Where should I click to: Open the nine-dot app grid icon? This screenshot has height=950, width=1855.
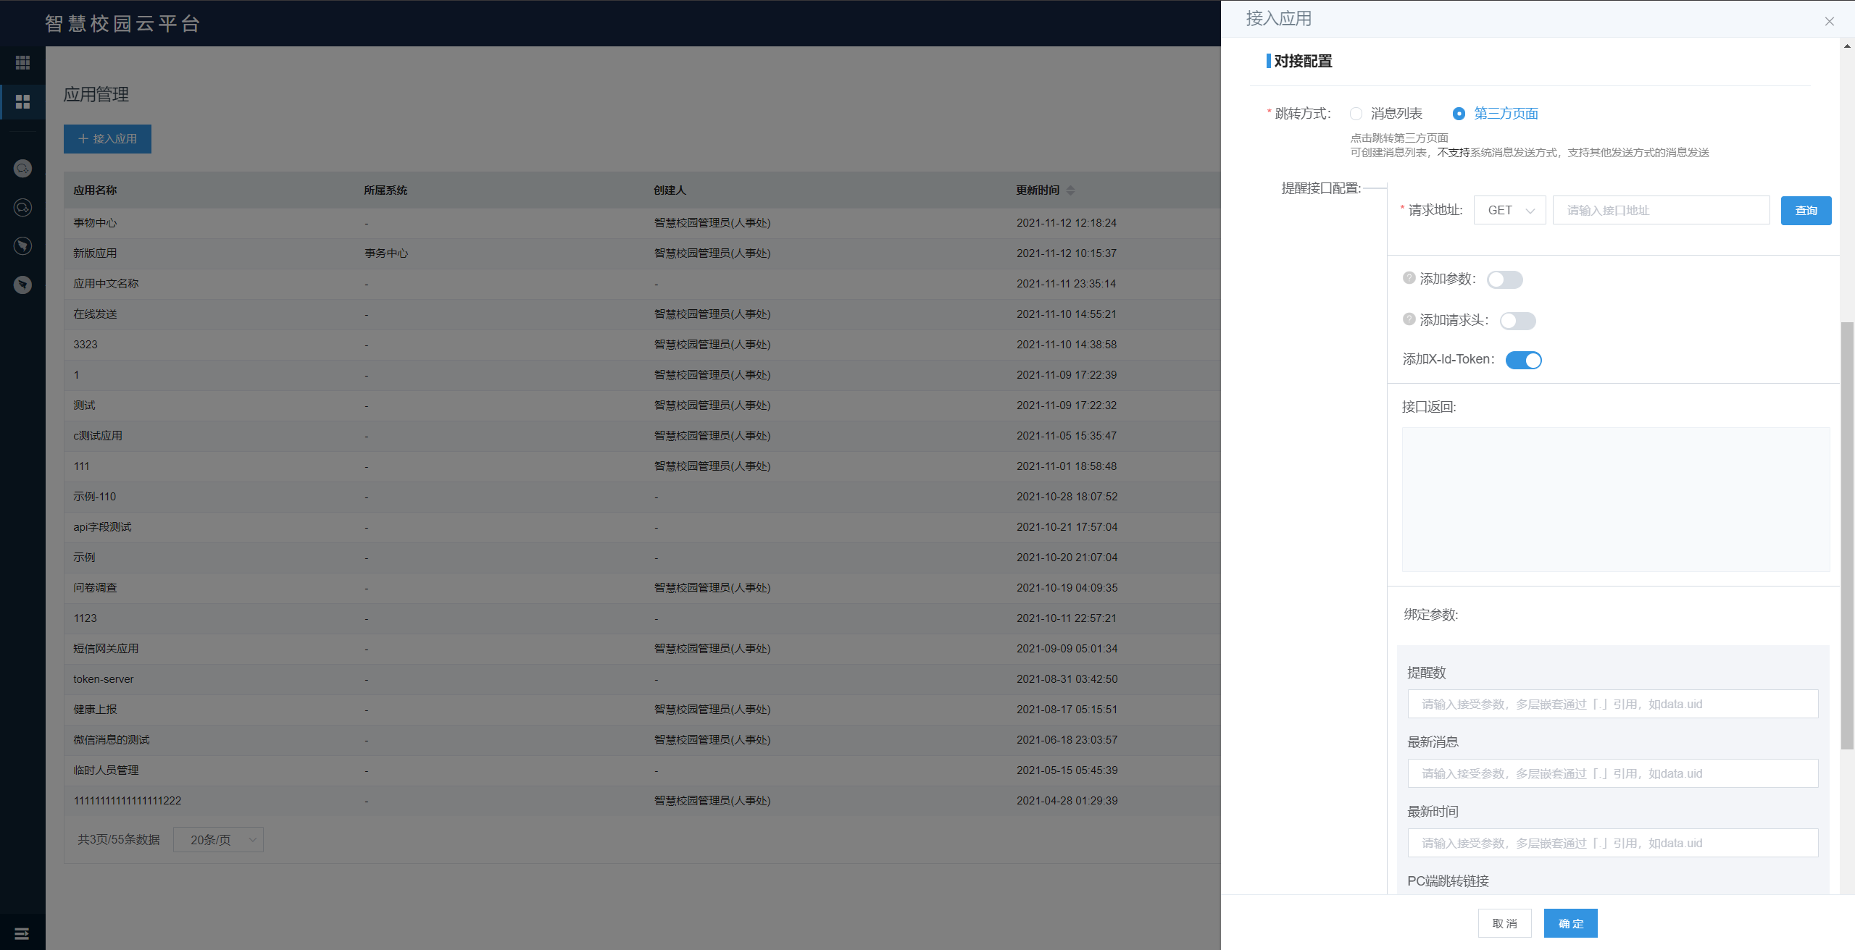tap(22, 63)
